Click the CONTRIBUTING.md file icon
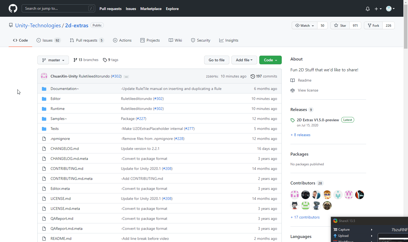 (x=44, y=169)
